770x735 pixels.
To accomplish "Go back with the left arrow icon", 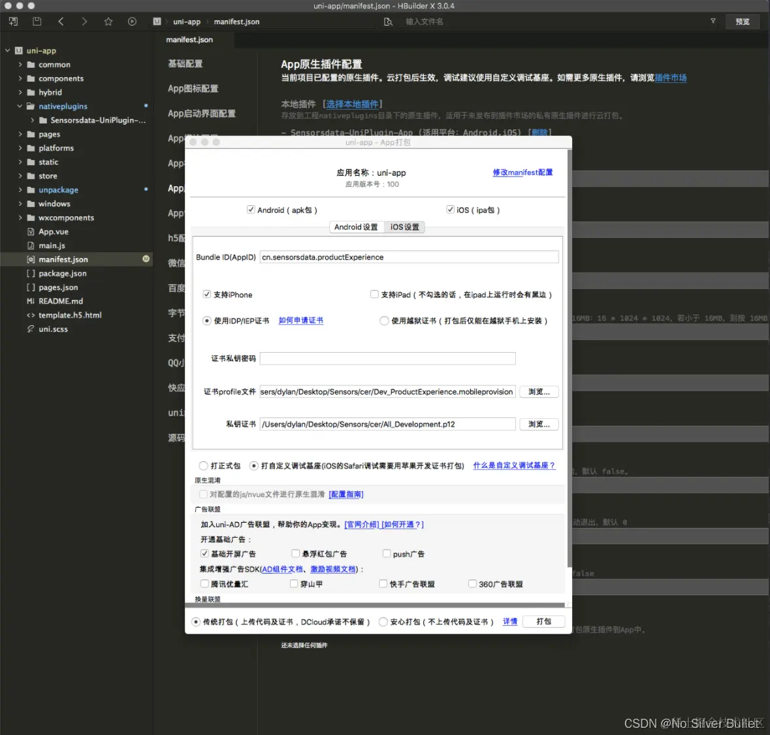I will click(x=61, y=22).
